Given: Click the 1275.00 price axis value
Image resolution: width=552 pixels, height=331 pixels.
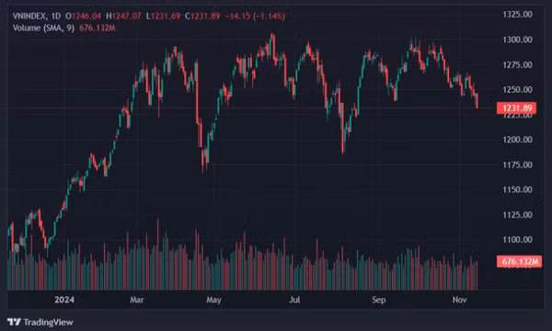Looking at the screenshot, I should point(517,65).
